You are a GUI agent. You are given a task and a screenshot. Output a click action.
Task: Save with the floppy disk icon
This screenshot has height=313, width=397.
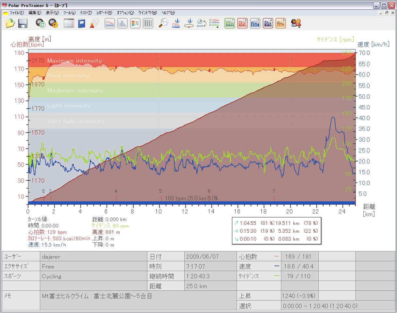click(23, 23)
